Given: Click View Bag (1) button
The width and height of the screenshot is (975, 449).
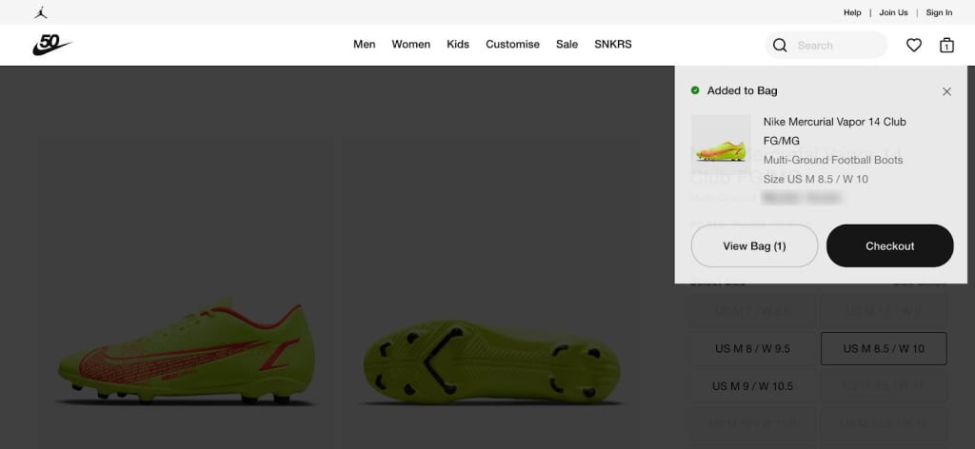Looking at the screenshot, I should point(754,246).
